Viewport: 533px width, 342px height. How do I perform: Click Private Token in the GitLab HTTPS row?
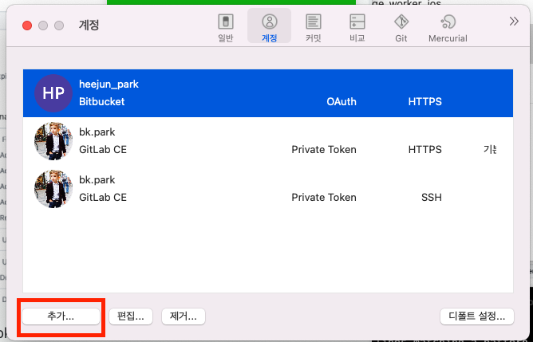(324, 149)
